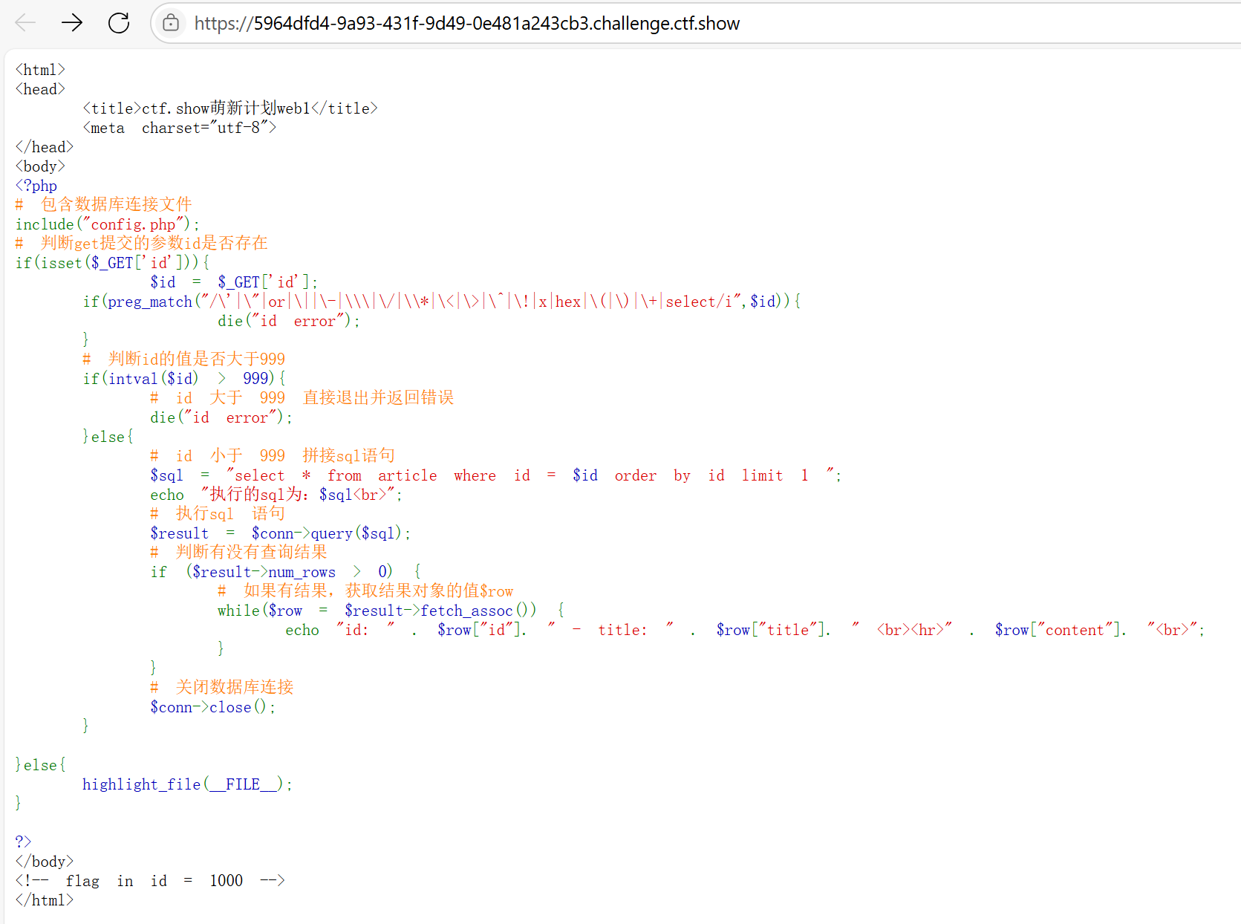Click the browser back arrow
1241x924 pixels.
coord(25,23)
